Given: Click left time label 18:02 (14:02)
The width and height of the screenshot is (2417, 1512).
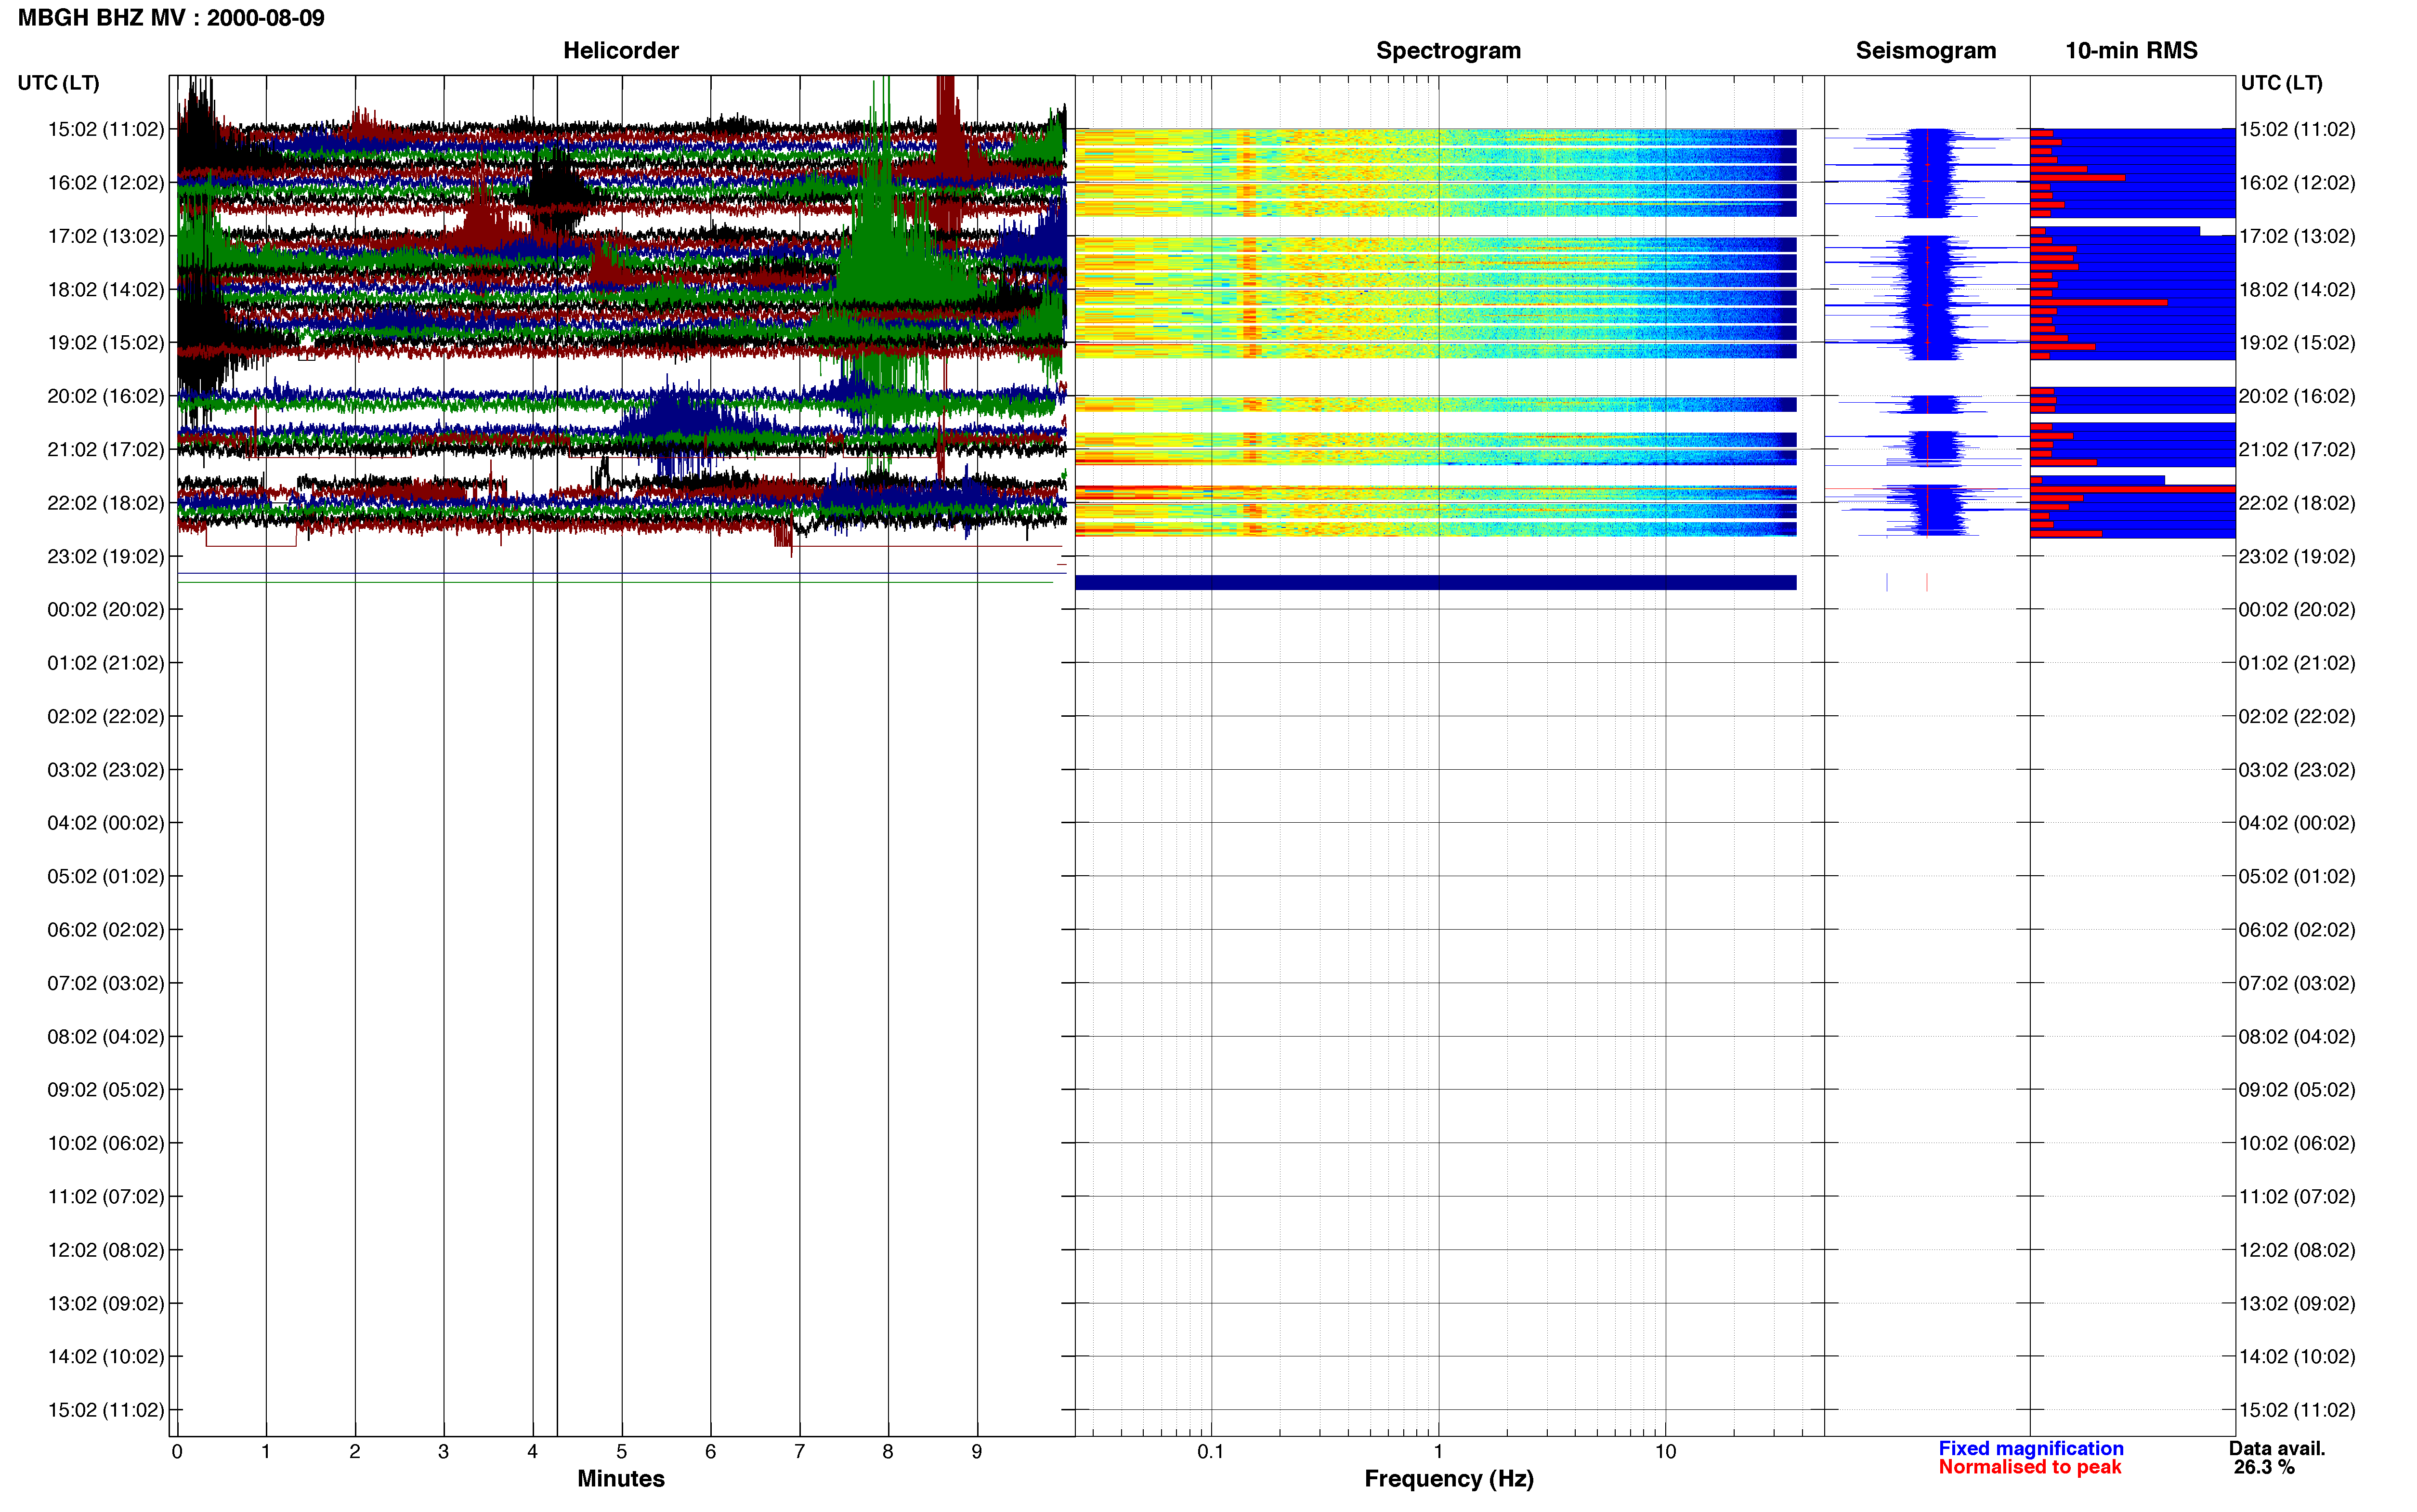Looking at the screenshot, I should 106,289.
